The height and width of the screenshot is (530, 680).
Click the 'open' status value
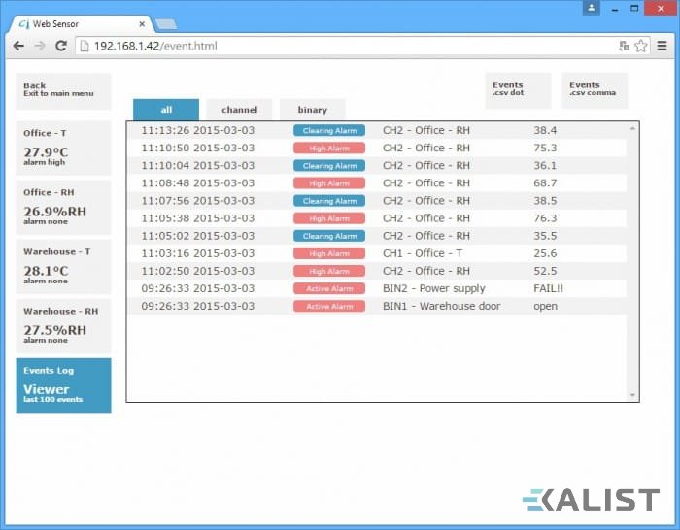click(x=546, y=307)
